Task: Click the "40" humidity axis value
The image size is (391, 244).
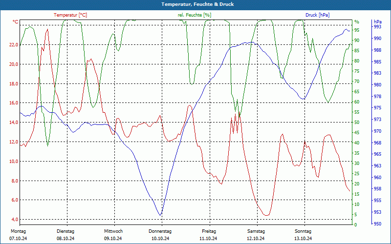Action: pyautogui.click(x=357, y=142)
